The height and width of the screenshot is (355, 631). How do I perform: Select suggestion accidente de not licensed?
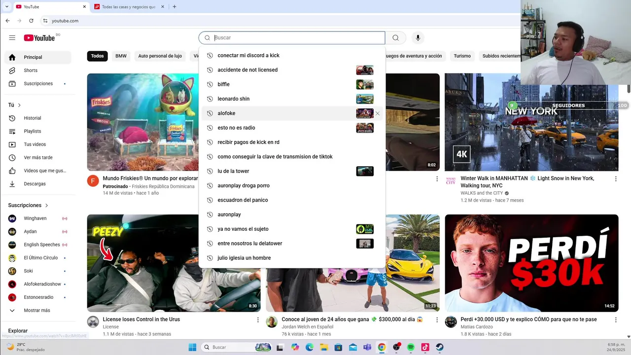point(292,70)
